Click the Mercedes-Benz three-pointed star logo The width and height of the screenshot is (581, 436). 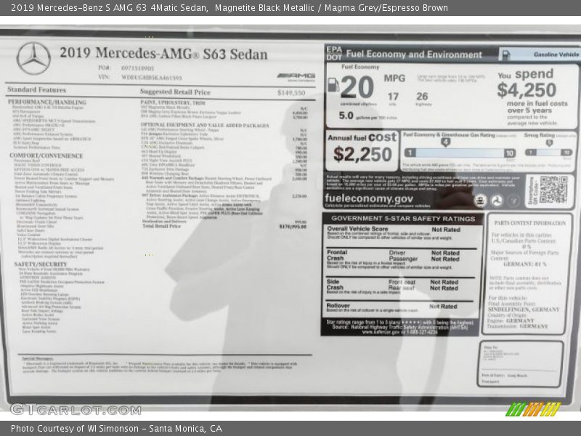click(33, 59)
